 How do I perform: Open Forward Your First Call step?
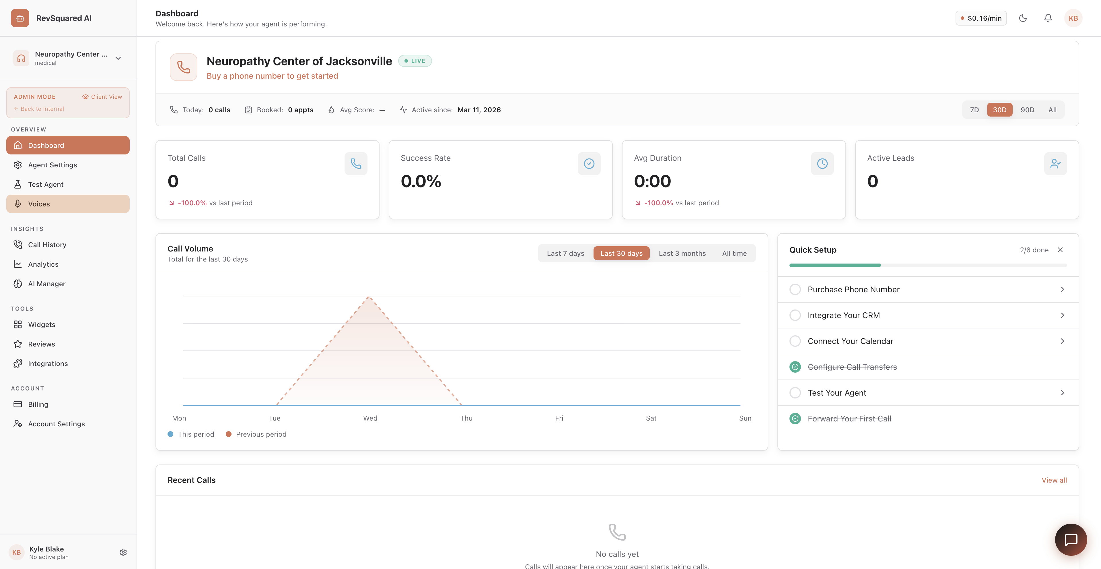[x=928, y=419]
